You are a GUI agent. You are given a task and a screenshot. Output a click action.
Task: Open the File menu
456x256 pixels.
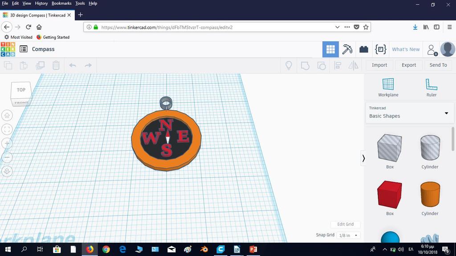[x=5, y=4]
